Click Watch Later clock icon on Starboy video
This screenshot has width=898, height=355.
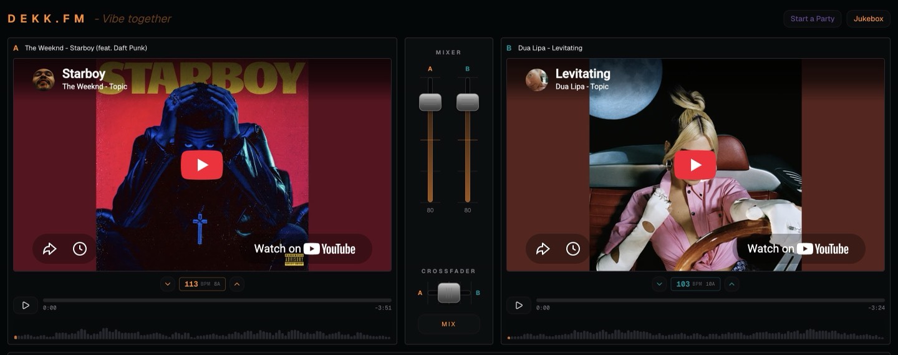[80, 249]
